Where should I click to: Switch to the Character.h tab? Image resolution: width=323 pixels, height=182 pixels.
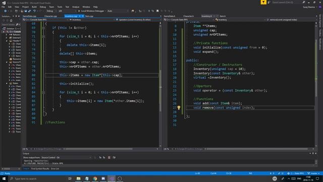188,16
